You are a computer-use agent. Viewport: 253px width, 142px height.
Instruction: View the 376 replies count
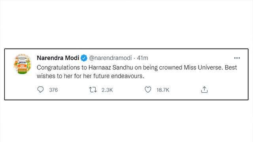pos(53,90)
